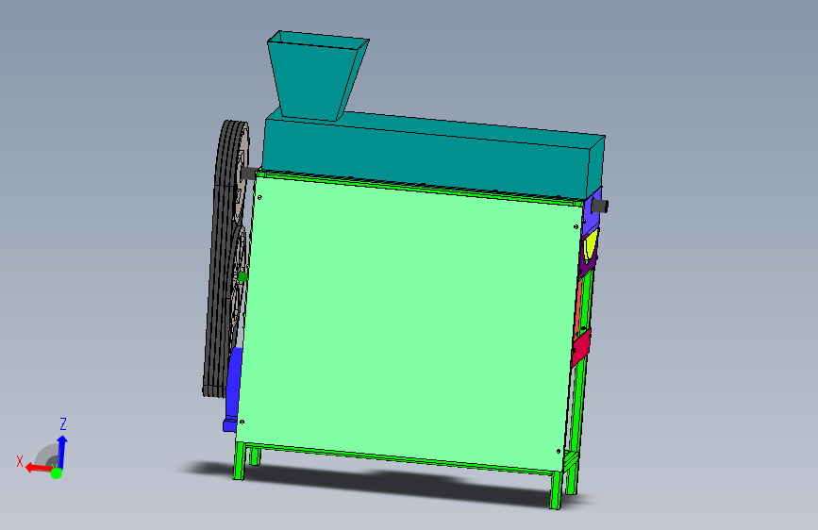Click the green Y axis origin ball
The width and height of the screenshot is (818, 530).
(x=57, y=473)
